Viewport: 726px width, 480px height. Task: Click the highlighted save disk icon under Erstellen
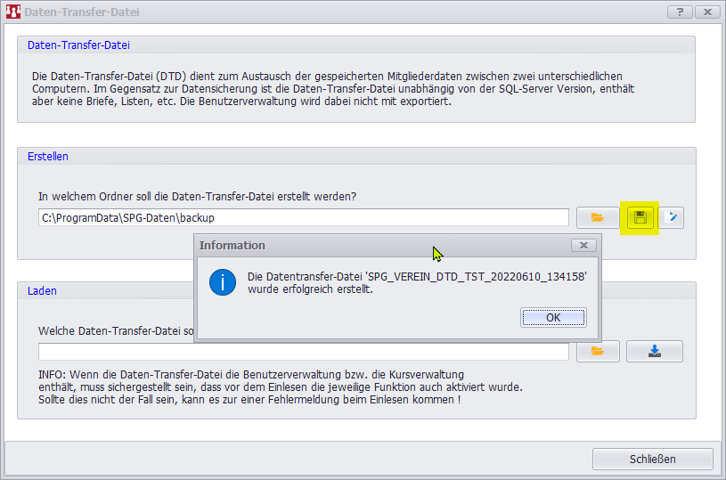pyautogui.click(x=640, y=217)
